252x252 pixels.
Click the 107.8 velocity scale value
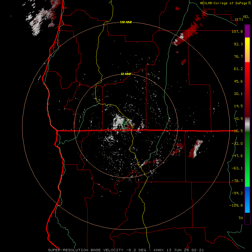[237, 31]
